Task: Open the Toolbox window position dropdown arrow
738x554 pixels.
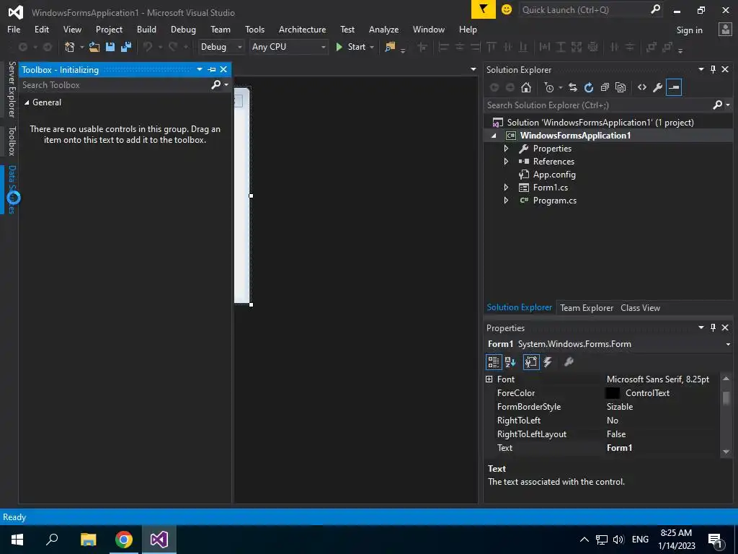Action: tap(200, 70)
